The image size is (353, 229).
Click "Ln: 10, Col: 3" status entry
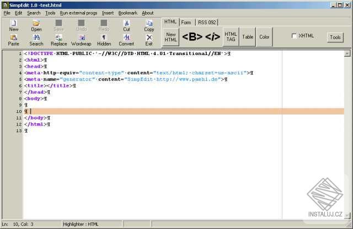(x=18, y=224)
